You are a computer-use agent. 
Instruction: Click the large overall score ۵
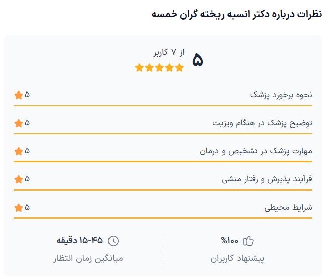[x=197, y=61]
